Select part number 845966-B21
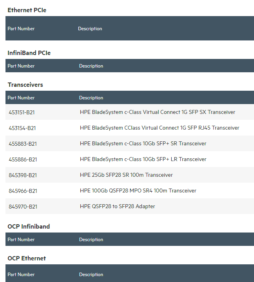This screenshot has height=282, width=254. pyautogui.click(x=23, y=191)
